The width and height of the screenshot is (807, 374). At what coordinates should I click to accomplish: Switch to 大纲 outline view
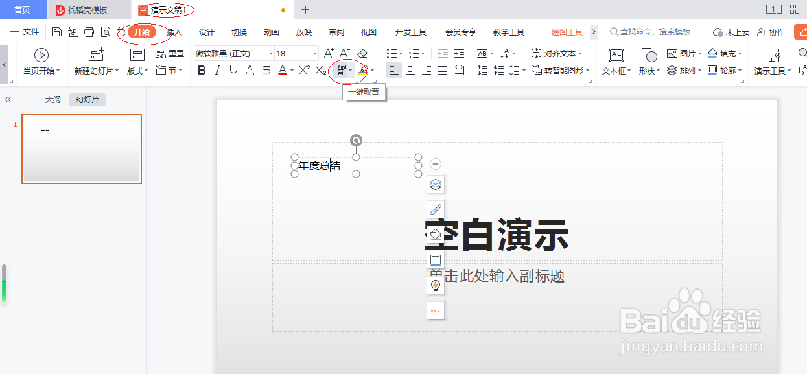tap(53, 99)
